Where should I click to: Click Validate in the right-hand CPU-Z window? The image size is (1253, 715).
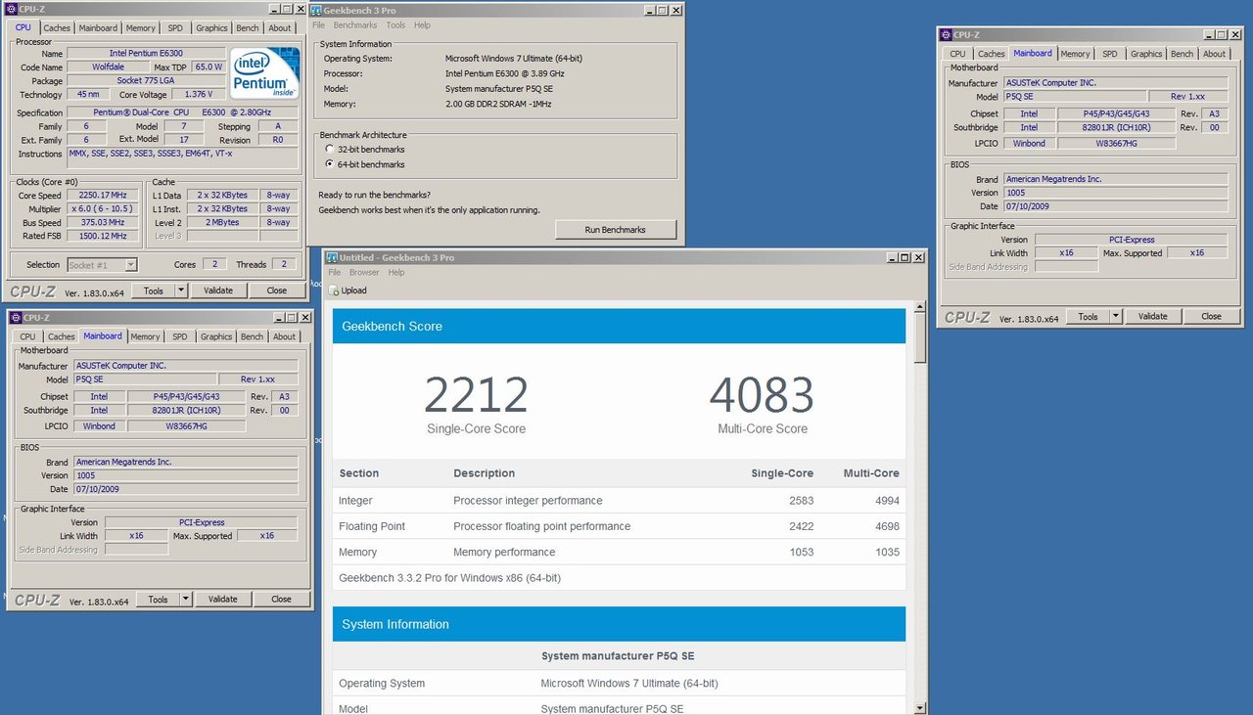tap(1152, 317)
